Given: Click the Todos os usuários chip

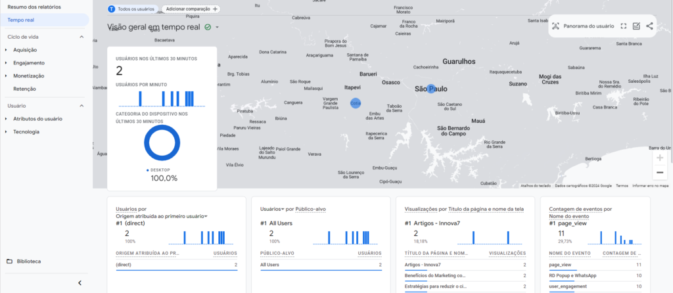Looking at the screenshot, I should 133,9.
